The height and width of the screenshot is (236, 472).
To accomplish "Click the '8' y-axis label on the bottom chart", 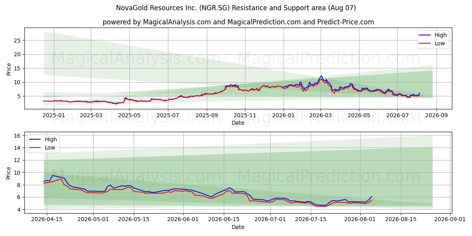I will click(x=20, y=185).
